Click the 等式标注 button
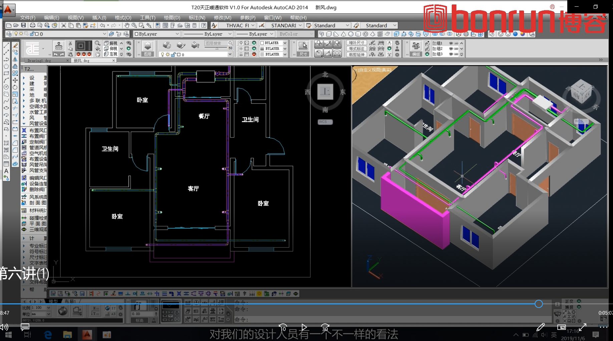 (x=357, y=49)
